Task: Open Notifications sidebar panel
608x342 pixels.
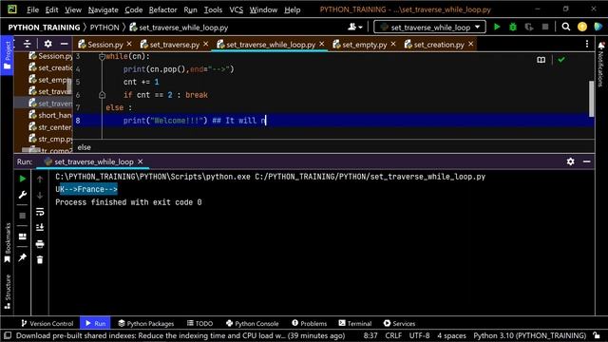Action: click(x=600, y=64)
